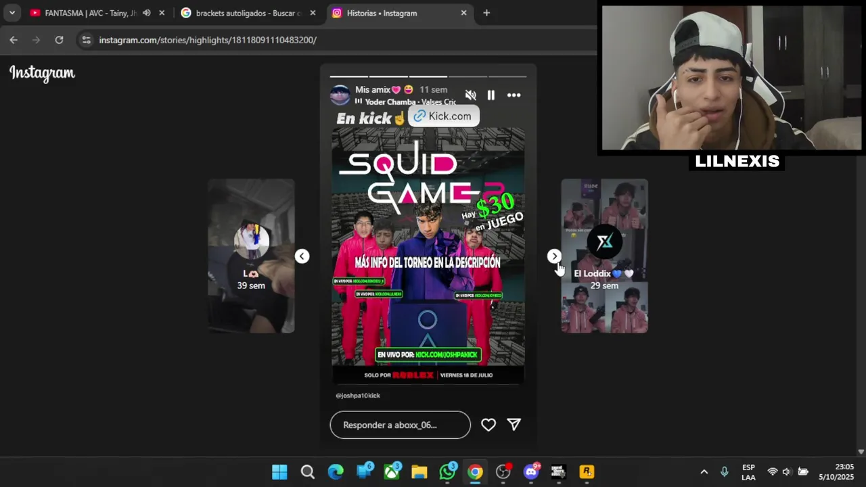Open the volume tray icon
This screenshot has height=487, width=866.
pyautogui.click(x=786, y=472)
